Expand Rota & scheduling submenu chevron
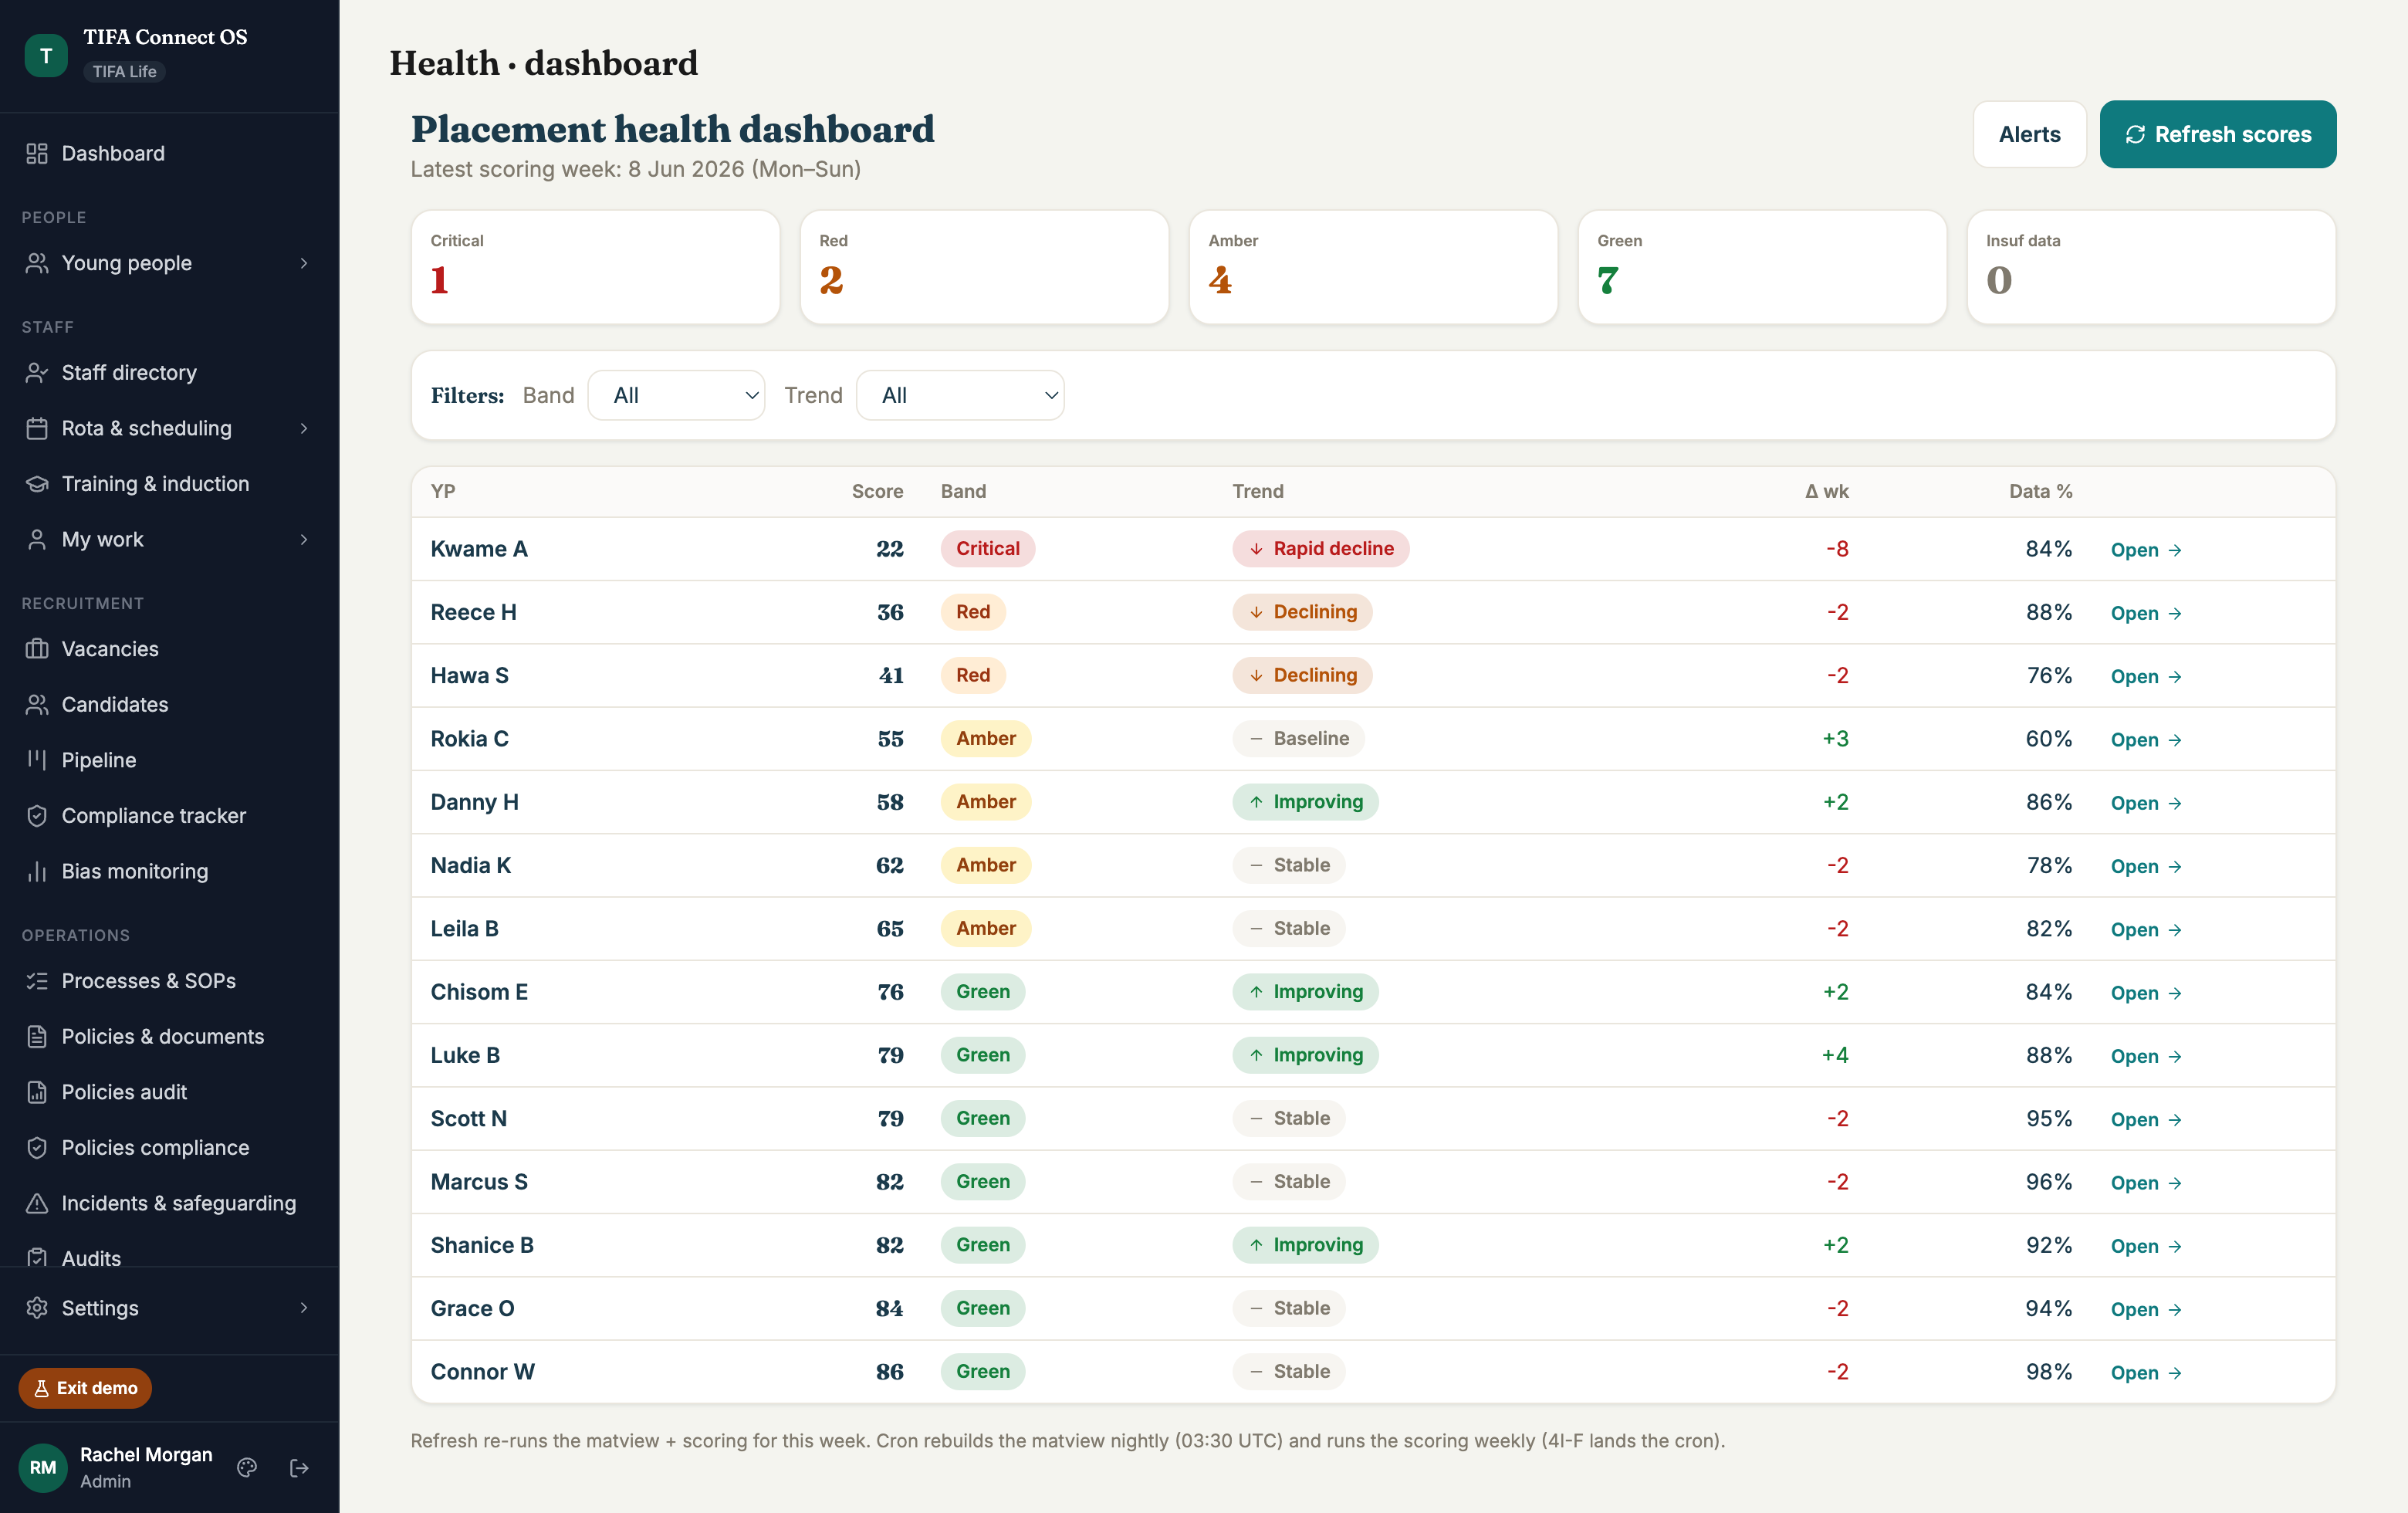 [304, 428]
